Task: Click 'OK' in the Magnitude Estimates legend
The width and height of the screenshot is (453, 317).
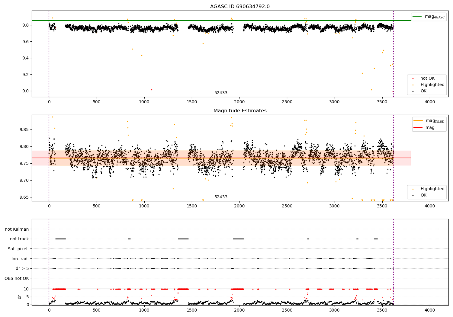Action: [x=423, y=195]
